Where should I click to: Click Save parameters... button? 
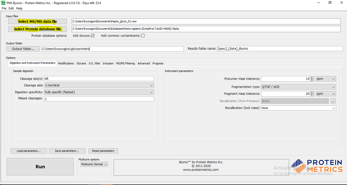pyautogui.click(x=67, y=151)
